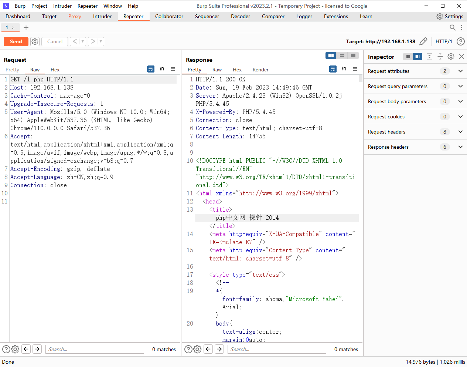
Task: Open the Extensions tab
Action: click(x=336, y=16)
